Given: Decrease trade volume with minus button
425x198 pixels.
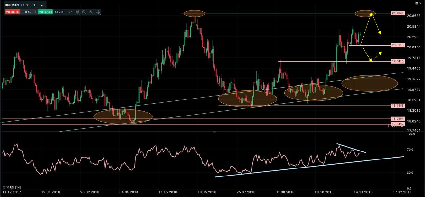Looking at the screenshot, I should point(23,12).
